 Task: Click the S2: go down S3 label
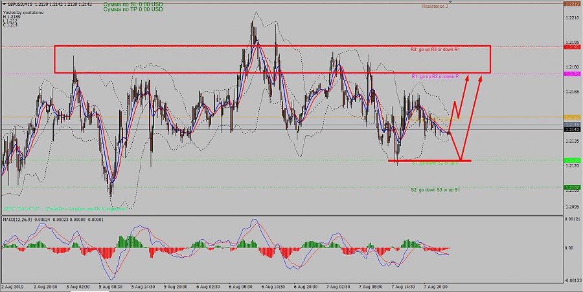[435, 190]
